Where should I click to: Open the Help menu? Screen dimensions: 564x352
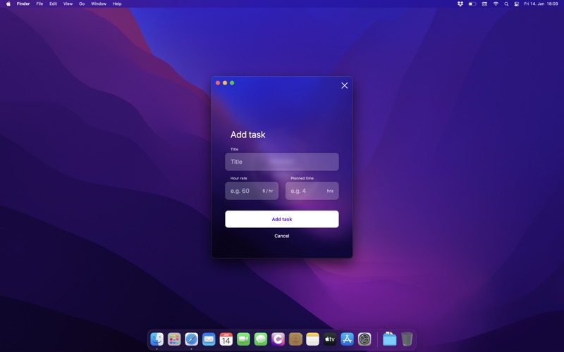[x=117, y=4]
